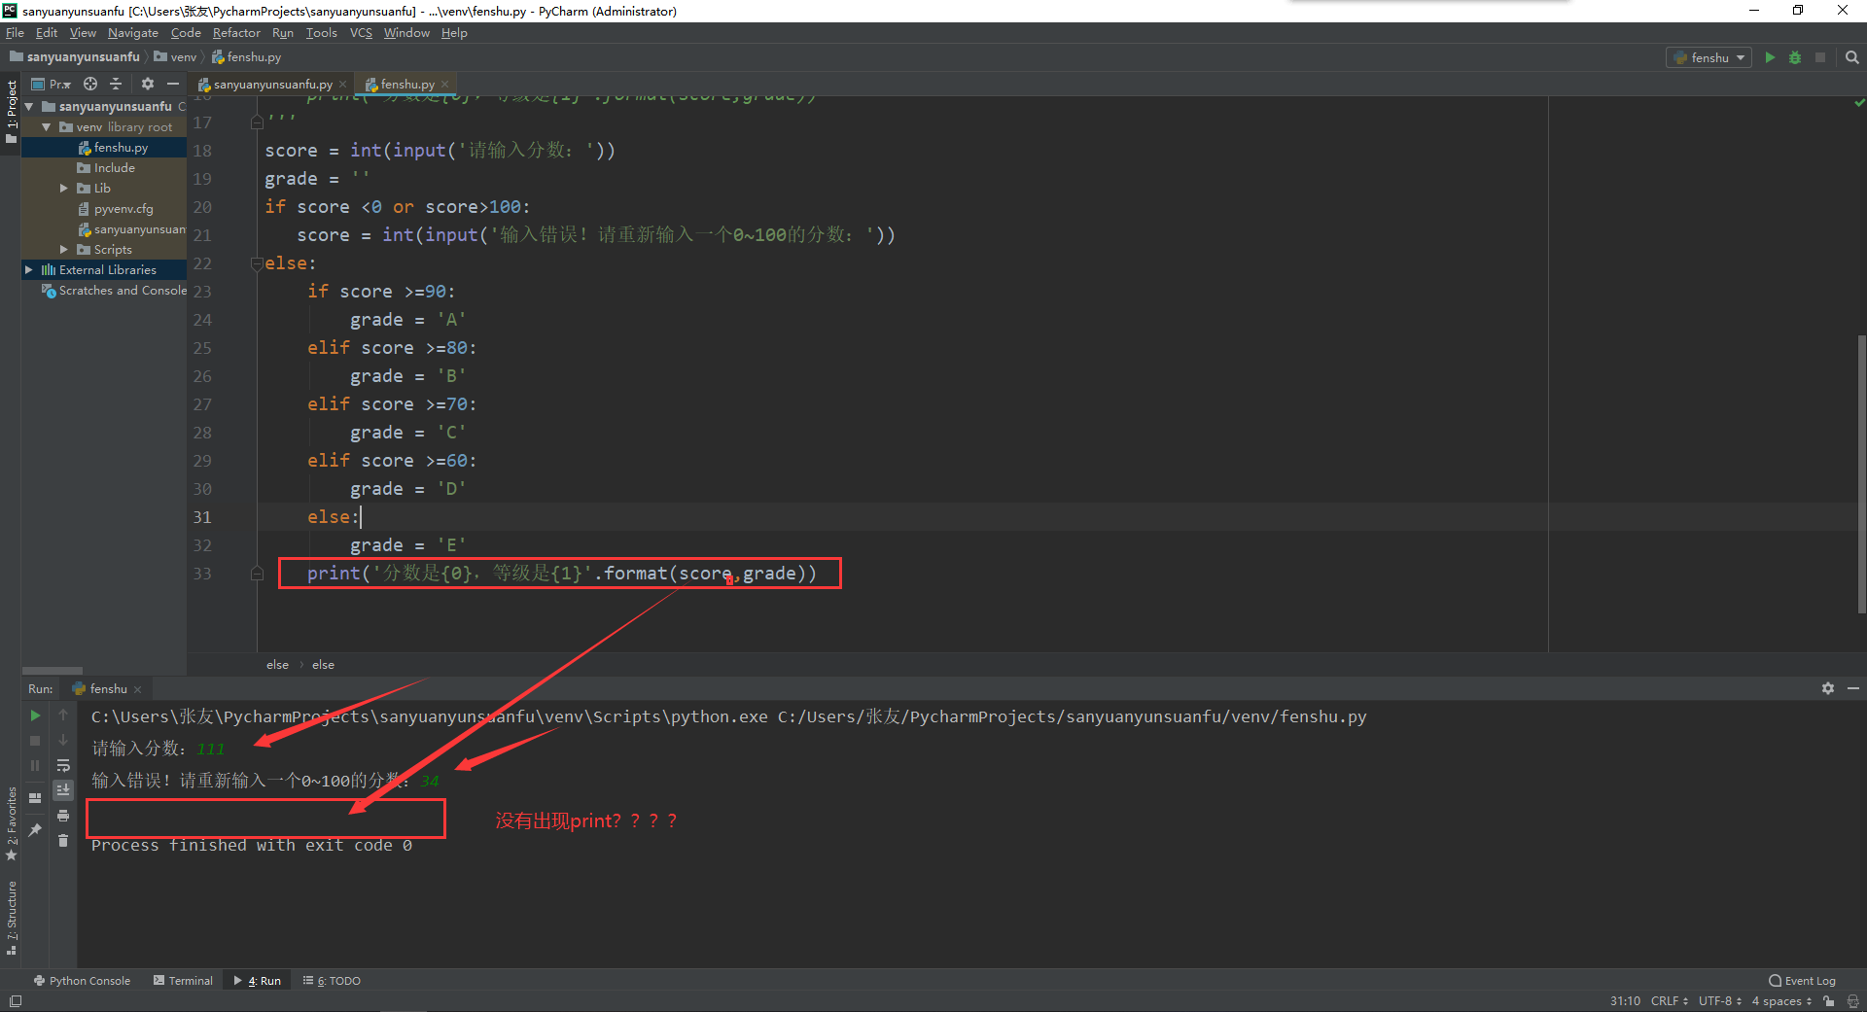
Task: Expand the Lib folder
Action: coord(64,189)
